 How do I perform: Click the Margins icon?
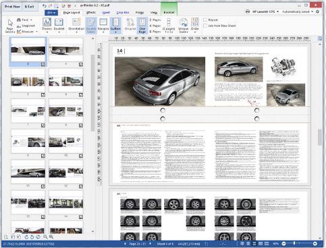pos(103,22)
